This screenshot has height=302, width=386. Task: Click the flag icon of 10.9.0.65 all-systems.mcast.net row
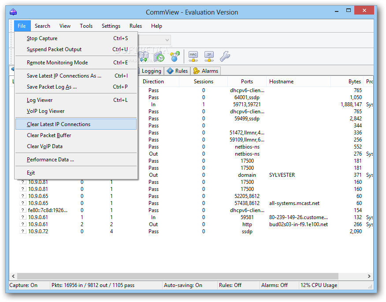(22, 203)
